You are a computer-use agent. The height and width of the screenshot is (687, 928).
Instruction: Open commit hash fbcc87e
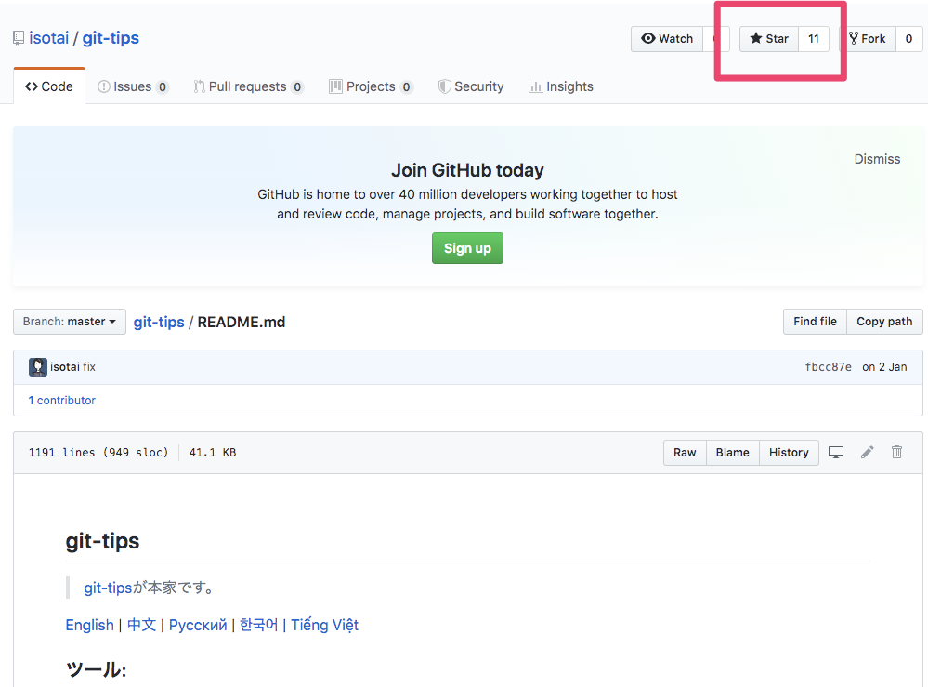[828, 367]
